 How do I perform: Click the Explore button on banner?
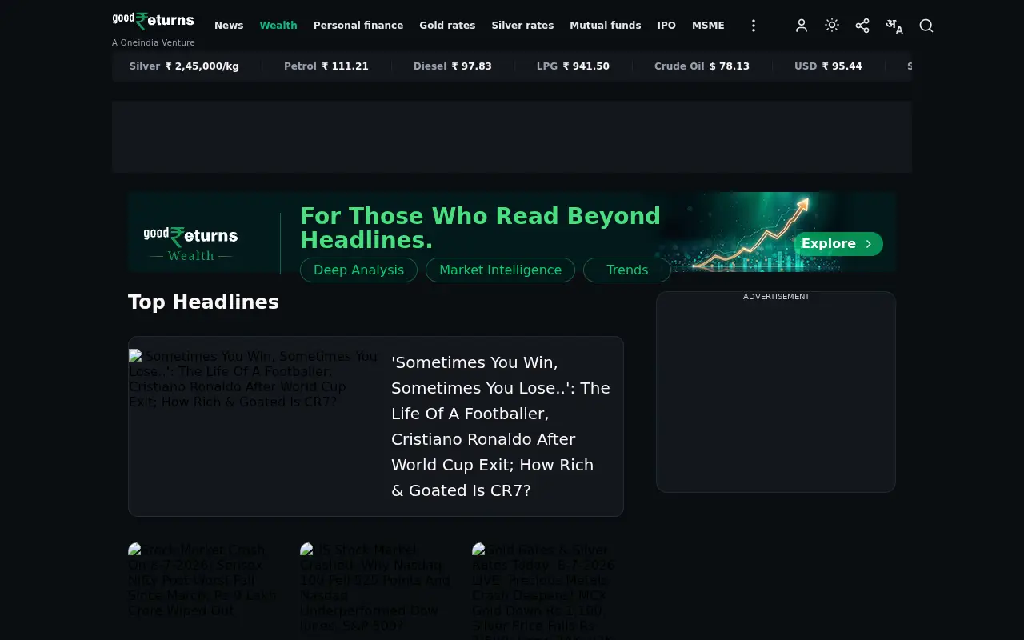pos(838,244)
